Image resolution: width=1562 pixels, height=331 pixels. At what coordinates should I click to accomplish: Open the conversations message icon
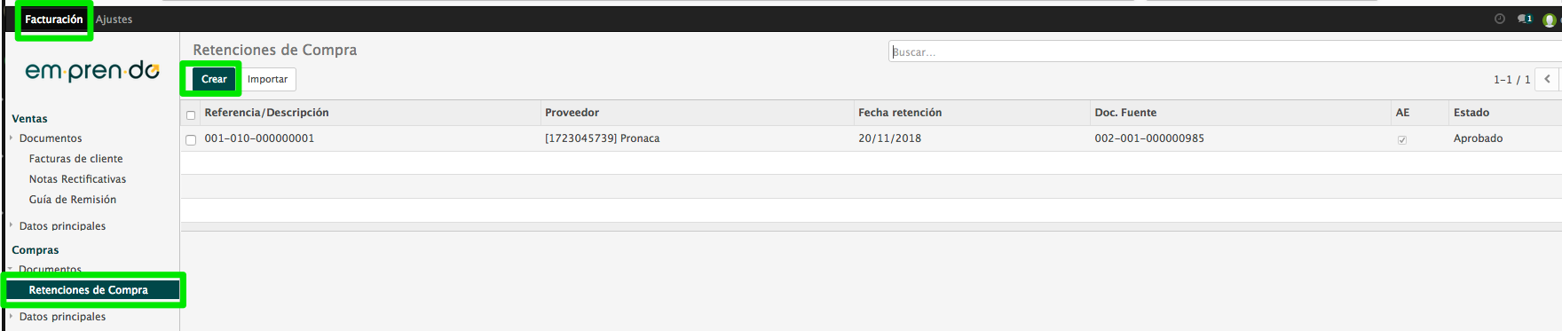tap(1525, 19)
